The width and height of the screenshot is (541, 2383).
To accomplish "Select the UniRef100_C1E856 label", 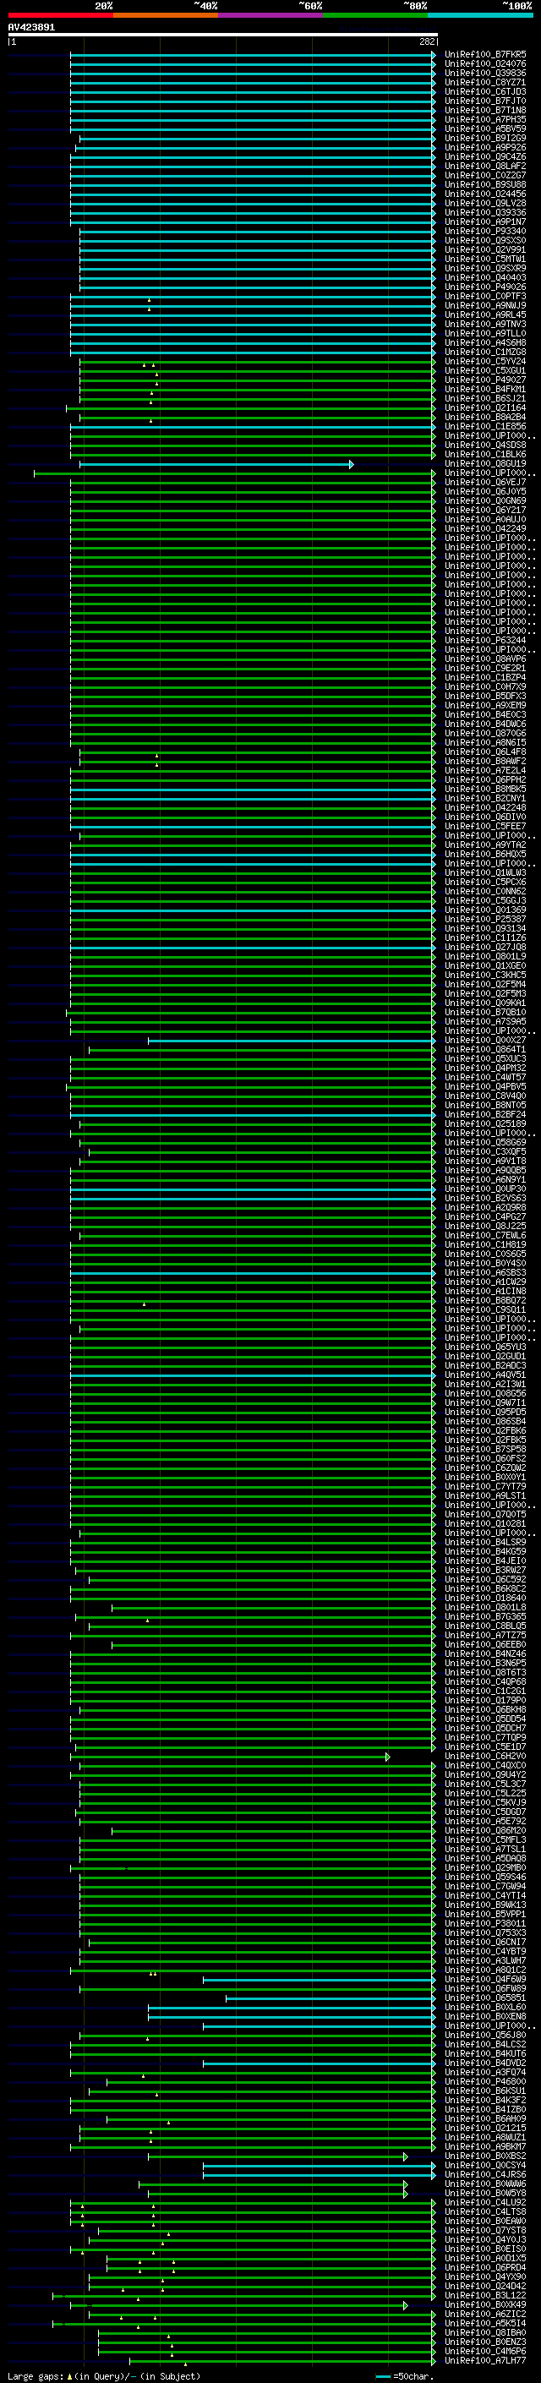I will pos(485,426).
